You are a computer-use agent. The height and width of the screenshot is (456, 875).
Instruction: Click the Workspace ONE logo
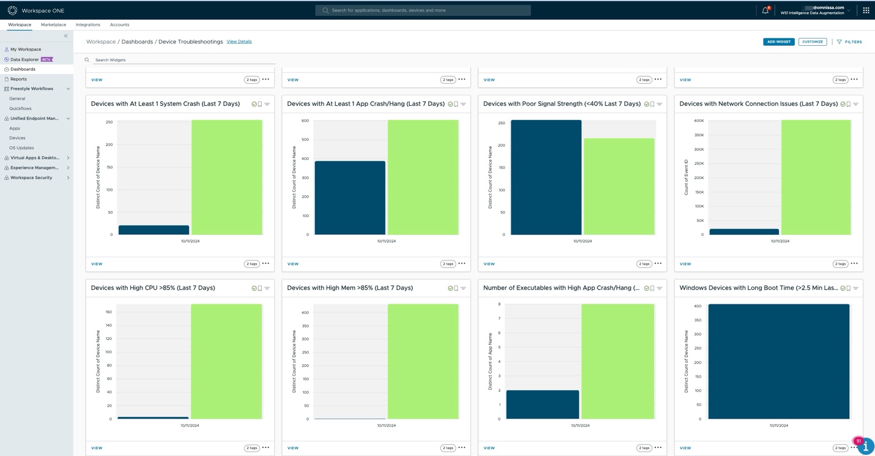tap(12, 10)
